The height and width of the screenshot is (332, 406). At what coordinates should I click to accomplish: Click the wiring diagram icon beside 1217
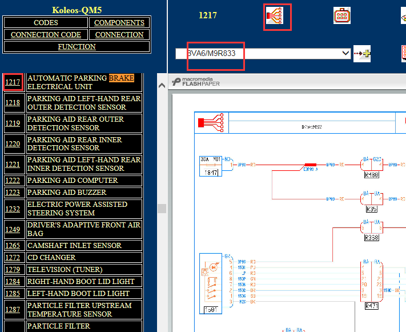point(275,15)
